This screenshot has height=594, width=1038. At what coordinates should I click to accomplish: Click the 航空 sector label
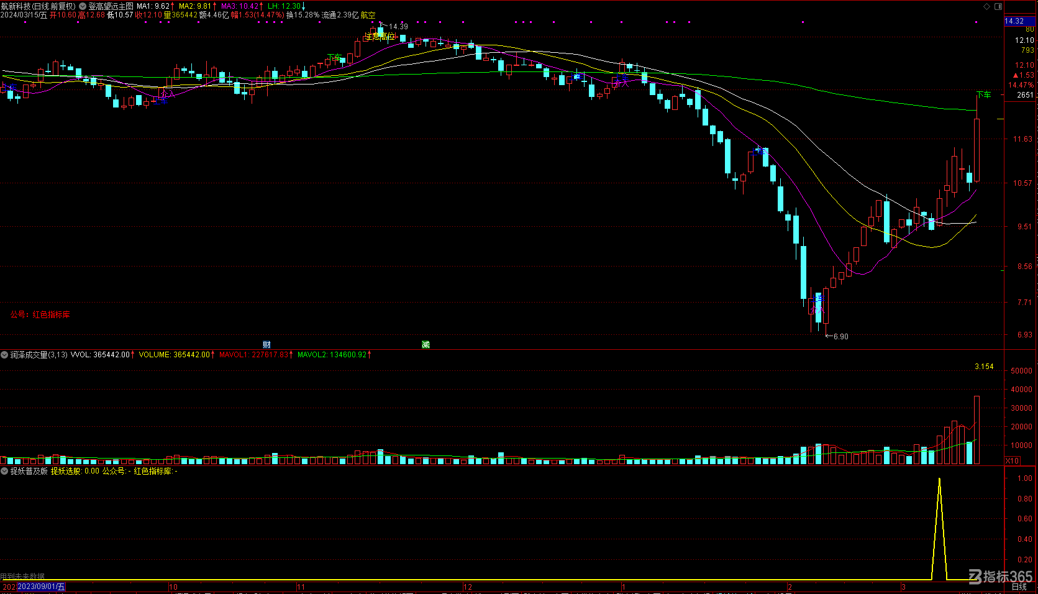tap(368, 15)
